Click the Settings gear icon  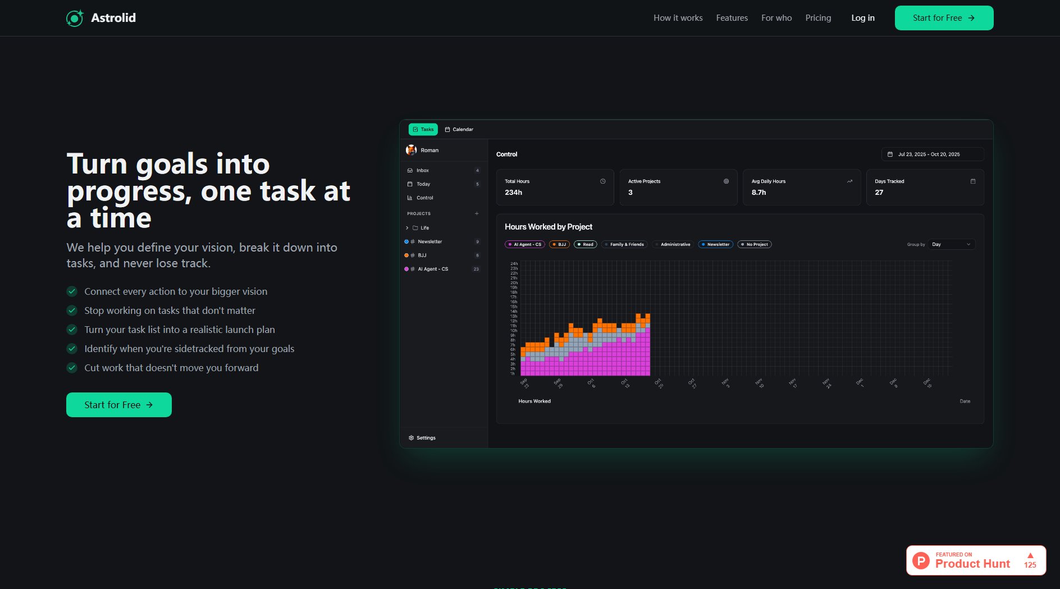click(x=411, y=438)
